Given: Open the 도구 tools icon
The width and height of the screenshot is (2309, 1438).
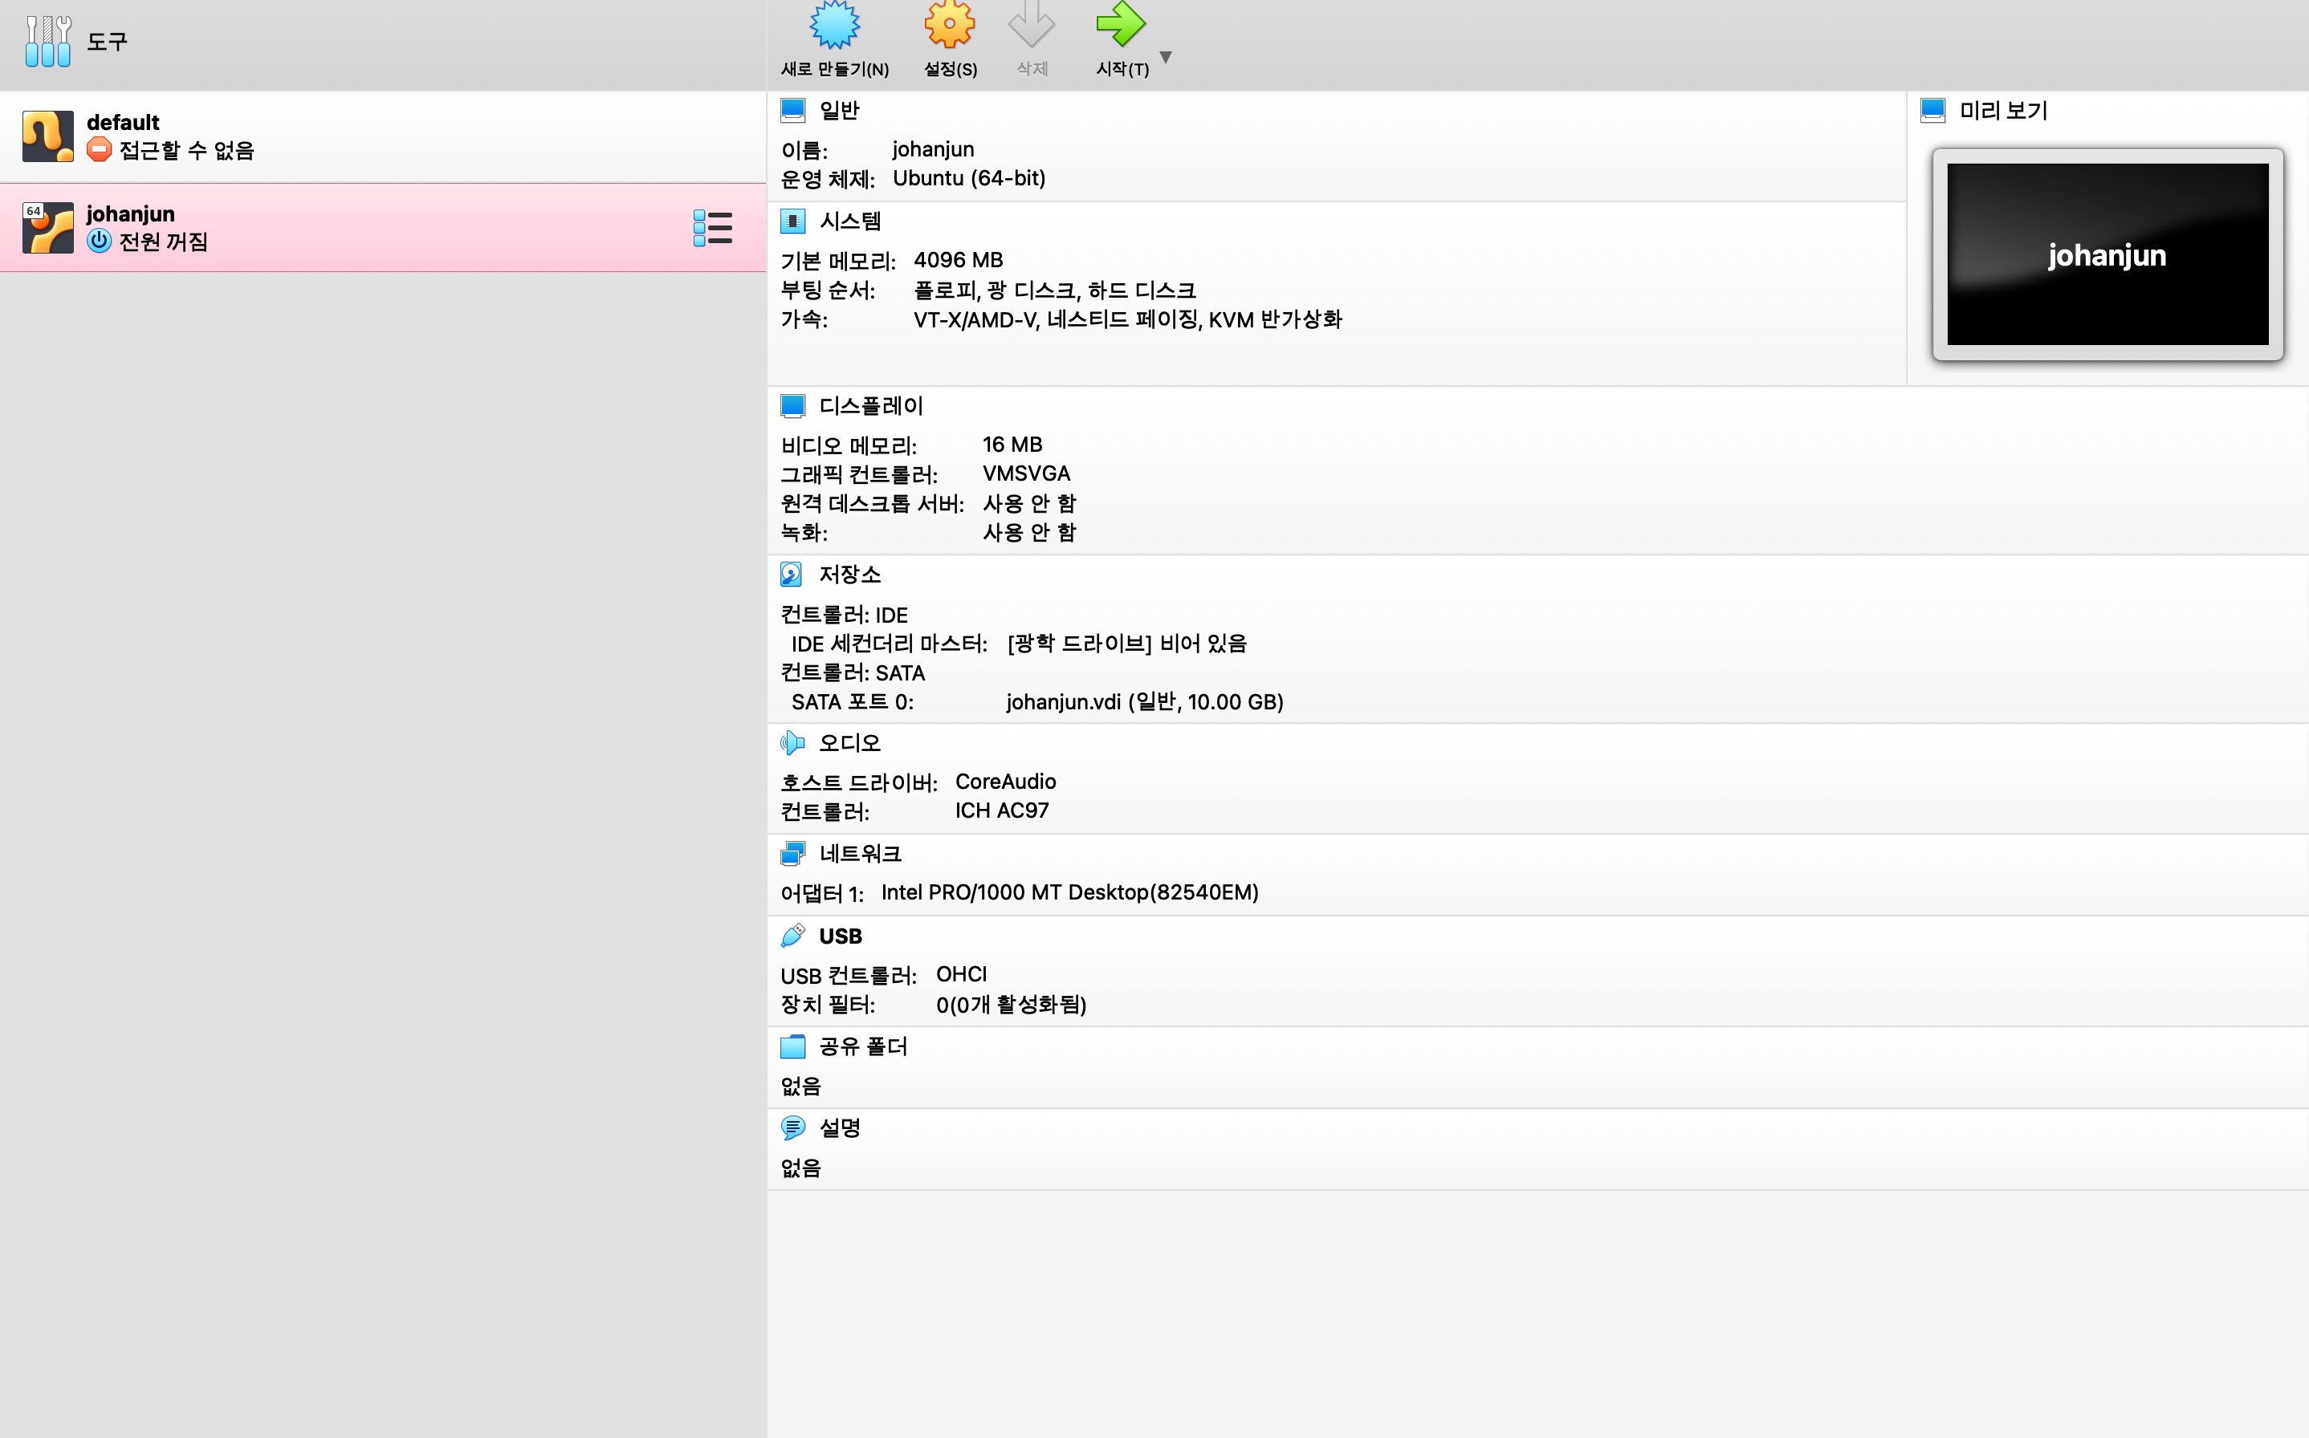Looking at the screenshot, I should tap(47, 41).
